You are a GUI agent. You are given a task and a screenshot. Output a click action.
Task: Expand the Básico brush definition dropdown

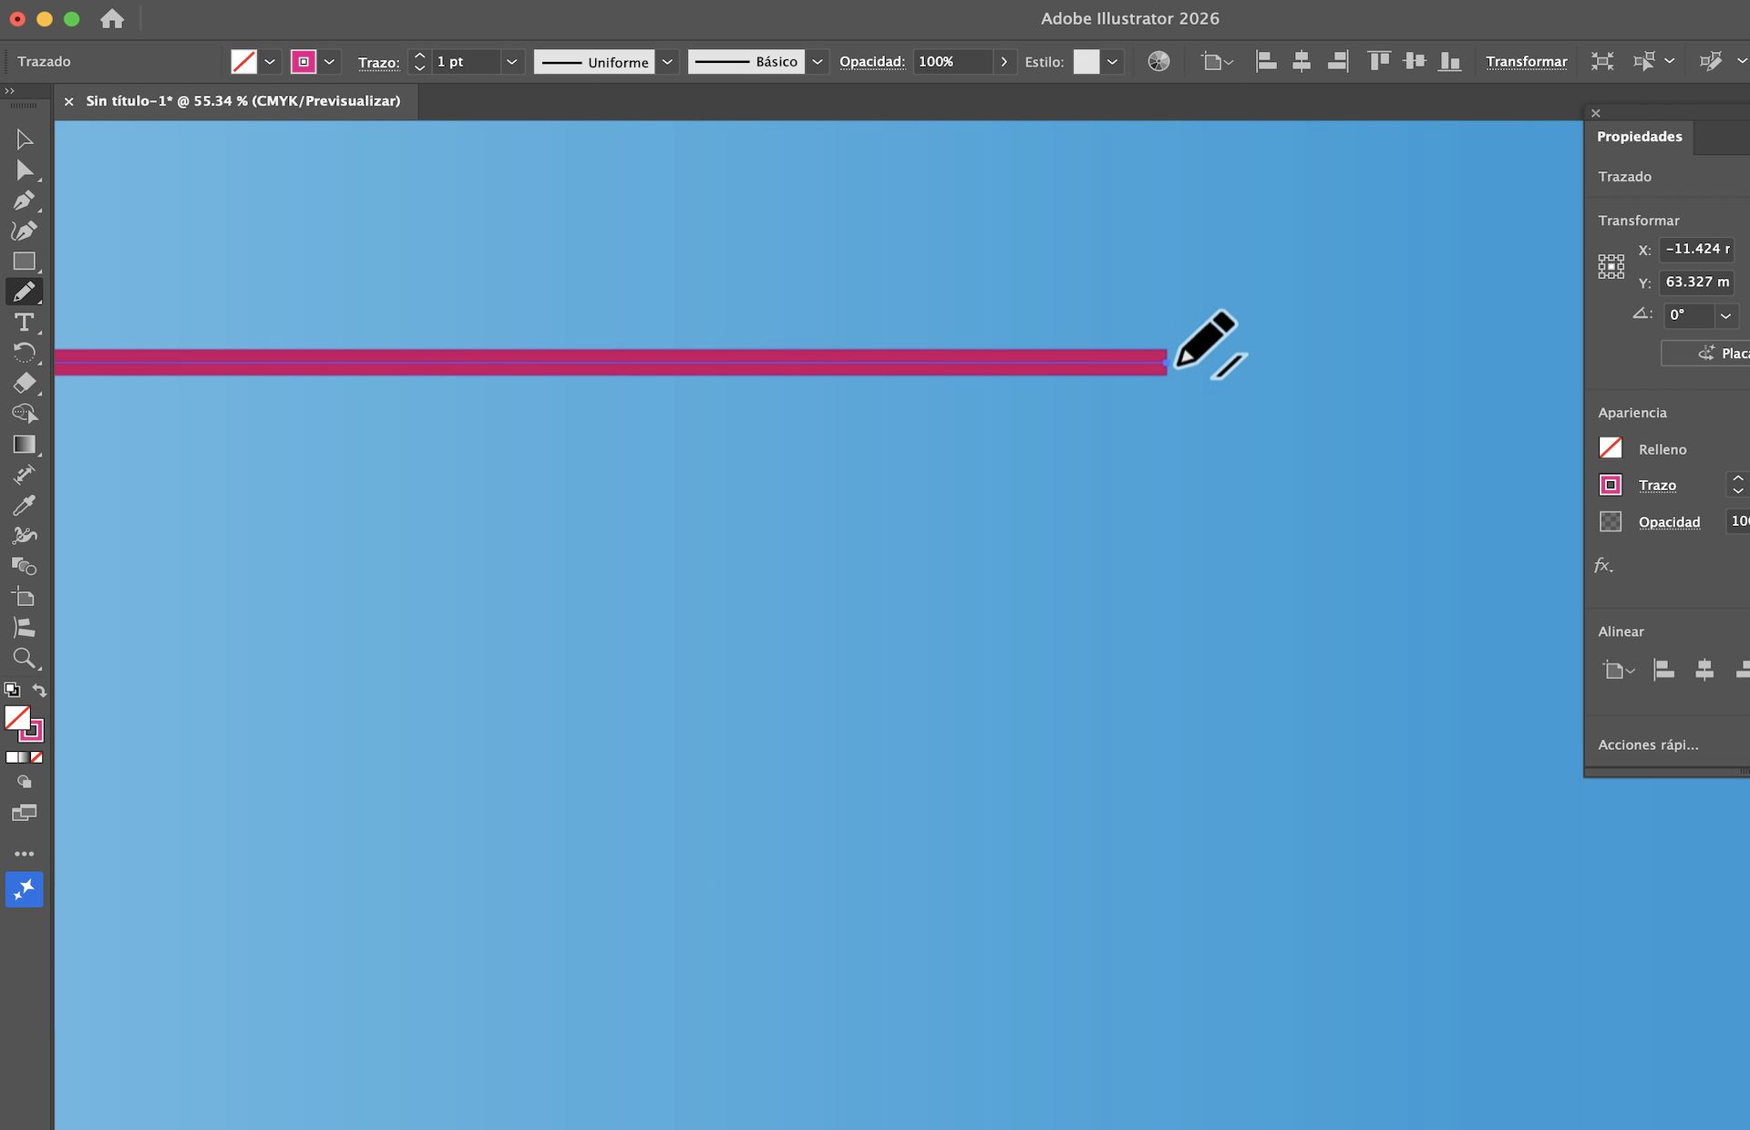[x=817, y=61]
